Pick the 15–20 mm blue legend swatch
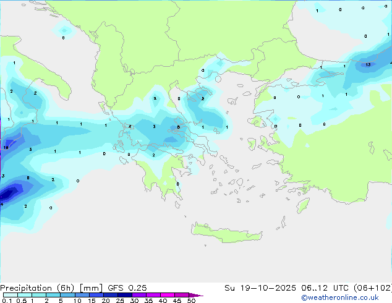This screenshot has height=303, width=392. (x=96, y=295)
